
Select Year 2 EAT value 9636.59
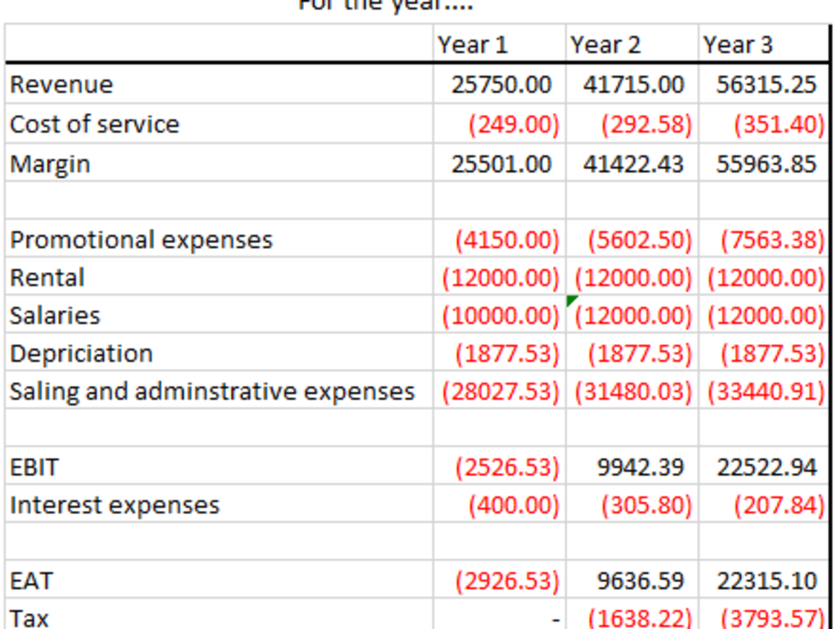(x=632, y=580)
